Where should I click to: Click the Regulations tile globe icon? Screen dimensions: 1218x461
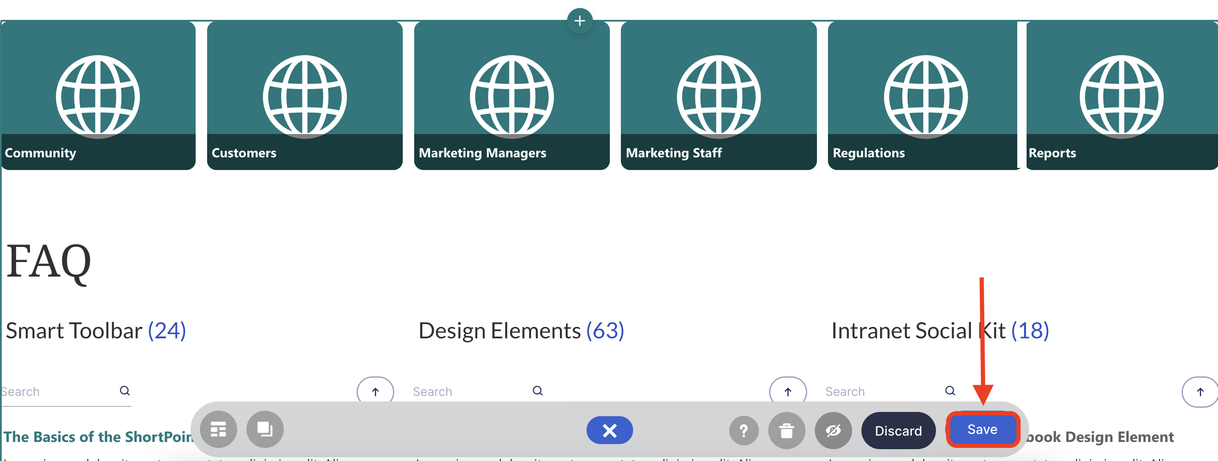(925, 96)
